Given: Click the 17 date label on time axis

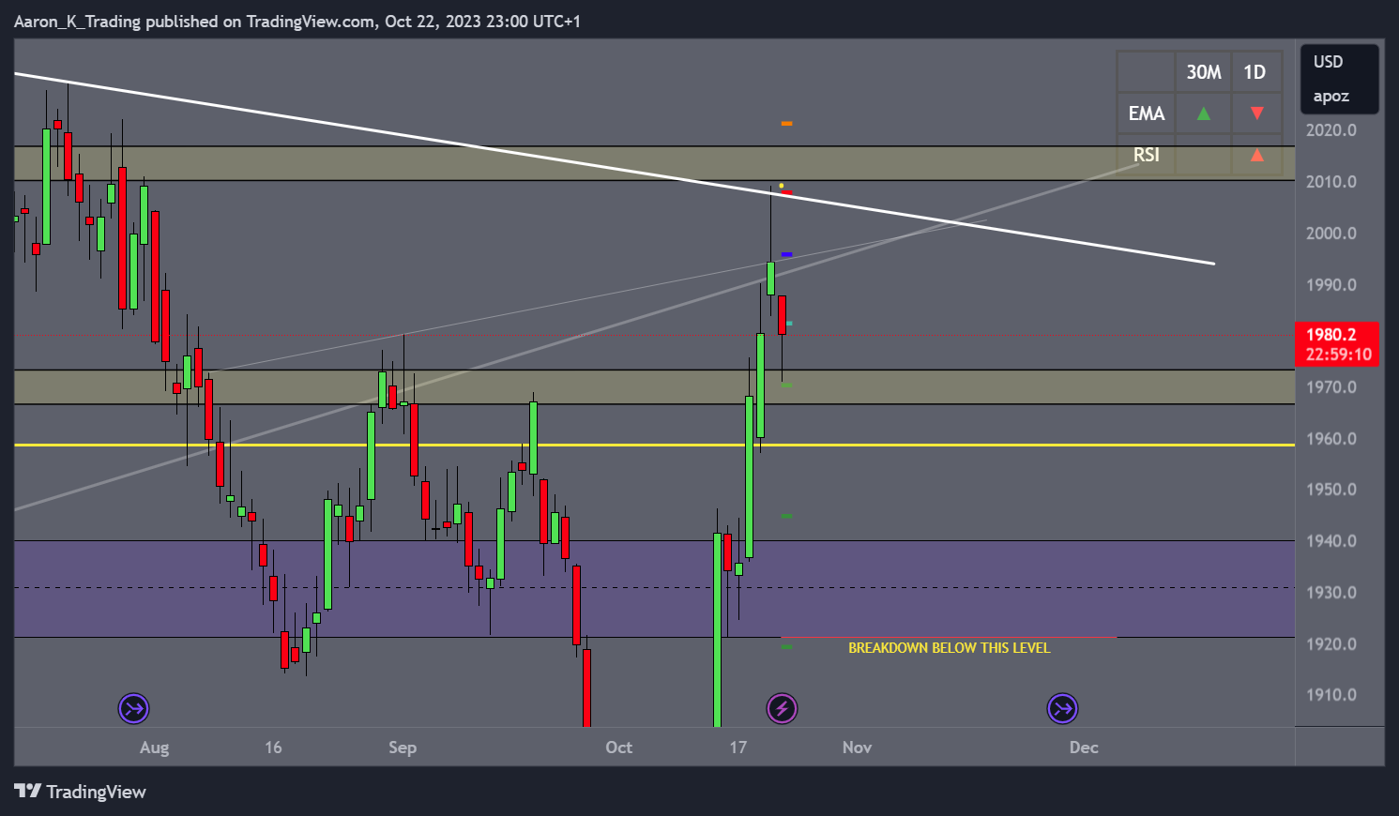Looking at the screenshot, I should point(738,748).
